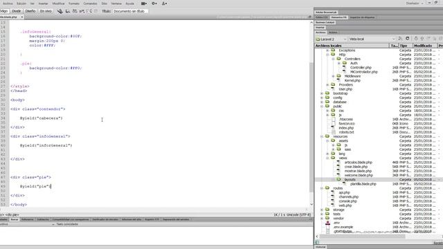Open the Insertar menu
The width and height of the screenshot is (443, 249).
43,3
